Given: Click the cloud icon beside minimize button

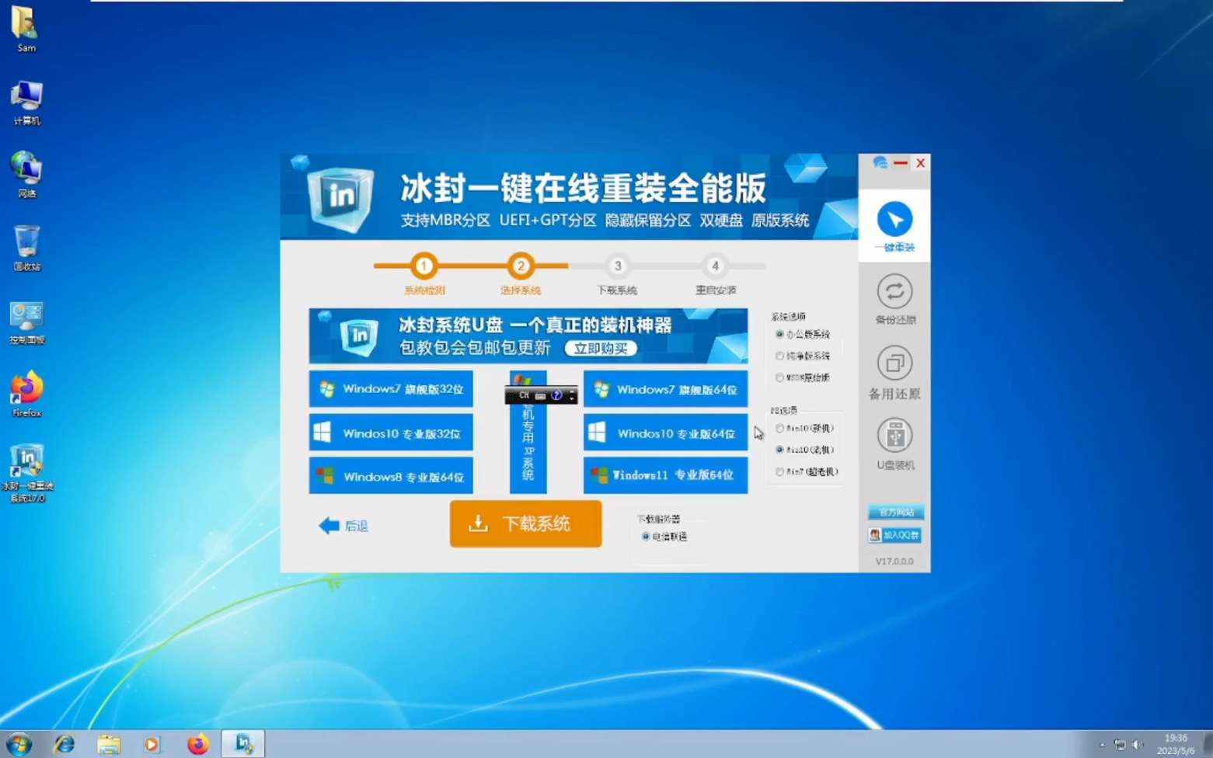Looking at the screenshot, I should pos(880,162).
